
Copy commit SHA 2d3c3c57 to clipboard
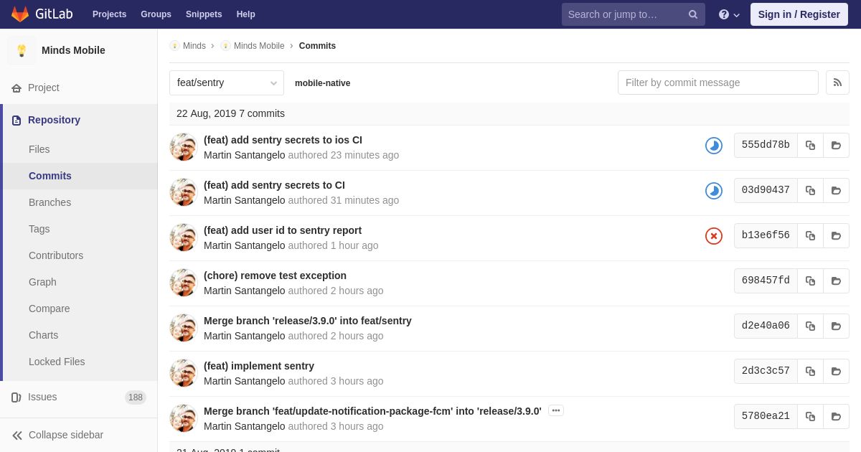[810, 371]
